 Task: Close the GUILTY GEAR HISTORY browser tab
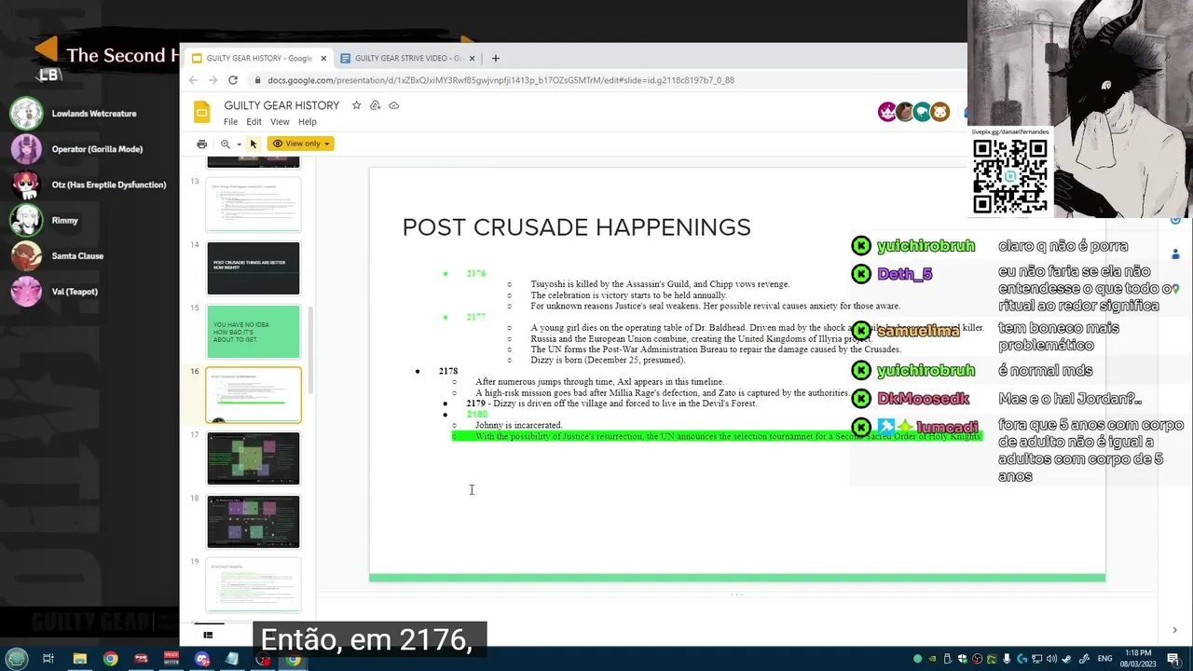click(323, 58)
